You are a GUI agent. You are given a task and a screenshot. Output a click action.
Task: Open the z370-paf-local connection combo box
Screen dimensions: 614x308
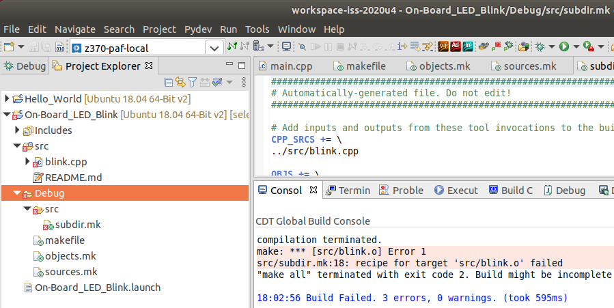pos(147,48)
